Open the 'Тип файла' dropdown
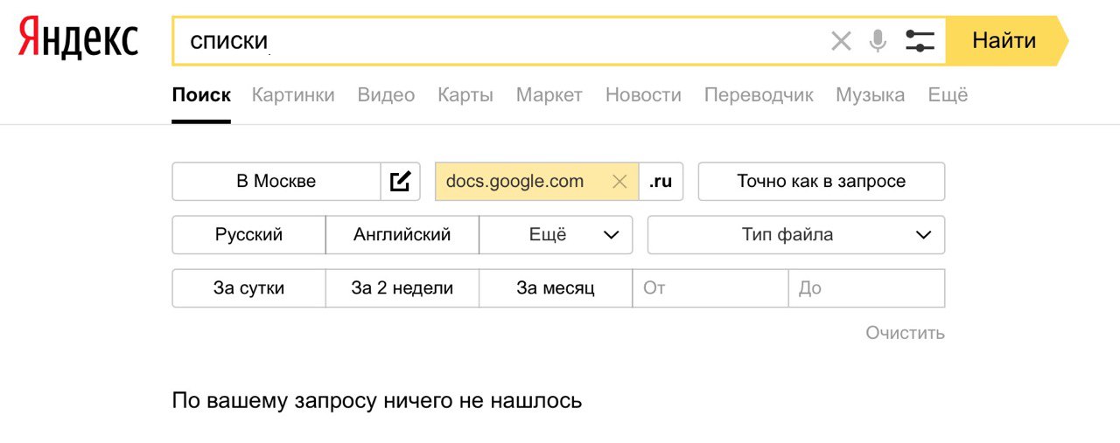 796,234
